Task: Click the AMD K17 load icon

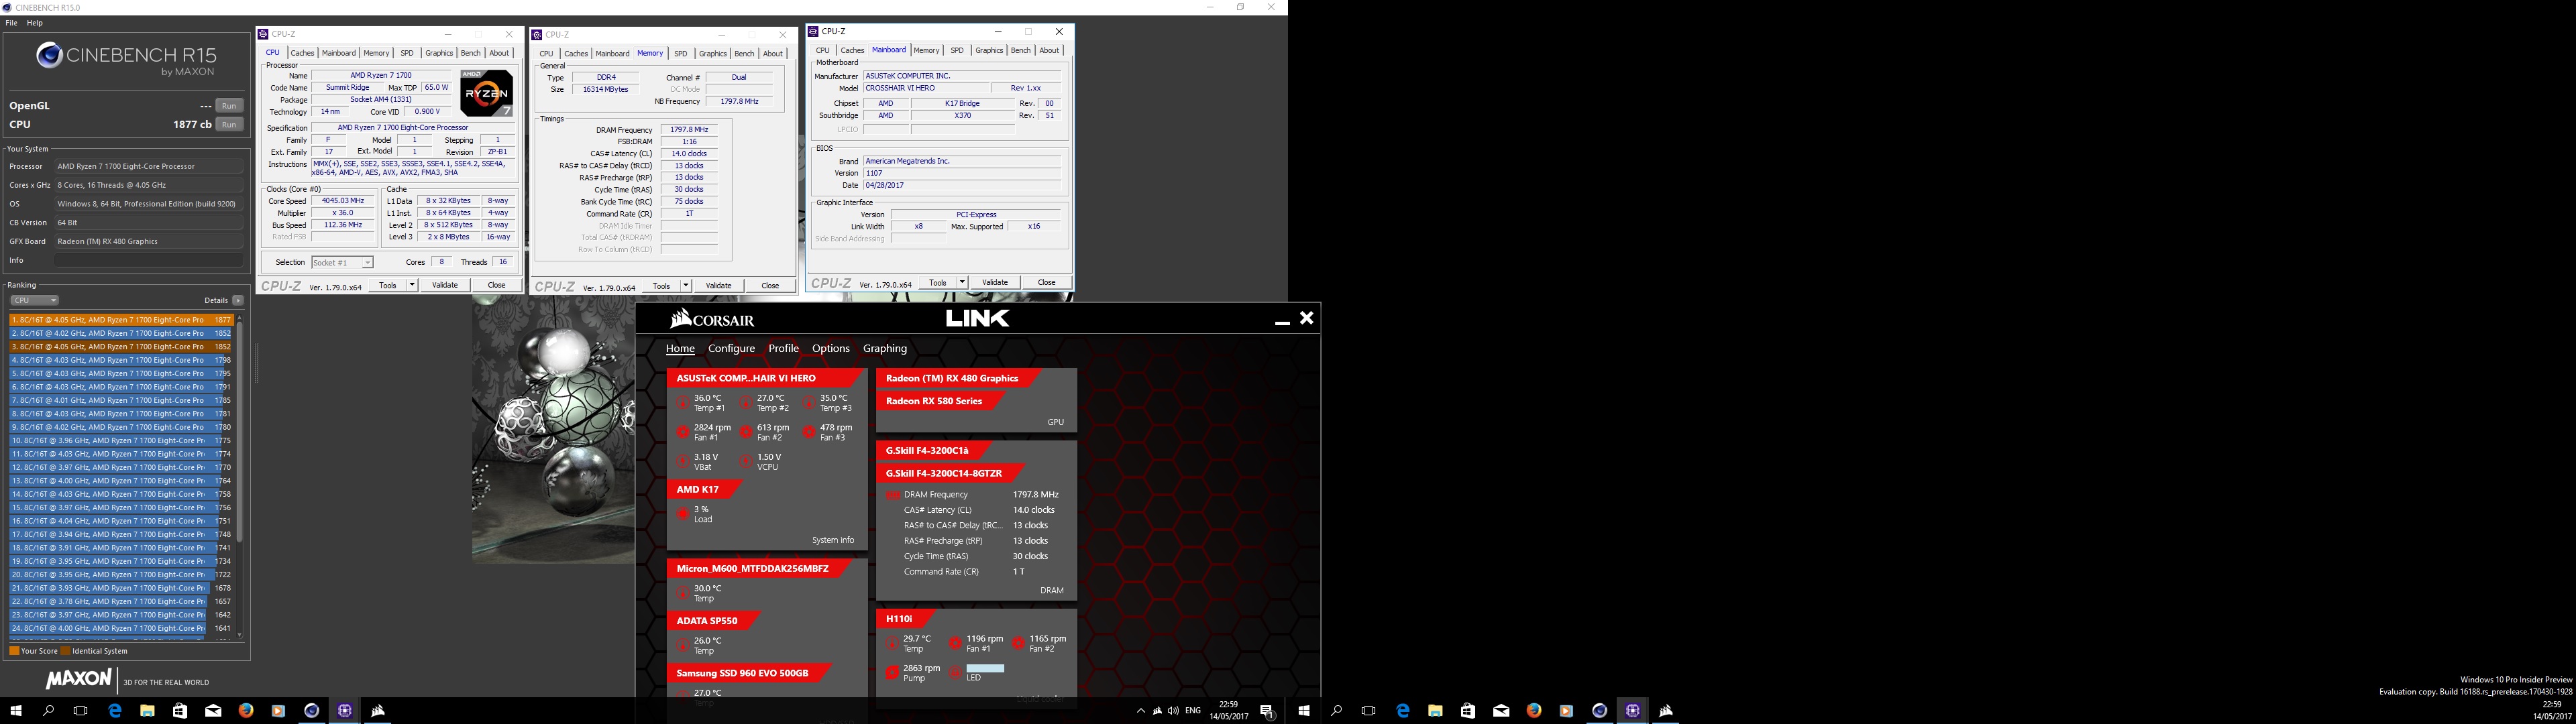Action: [x=683, y=514]
